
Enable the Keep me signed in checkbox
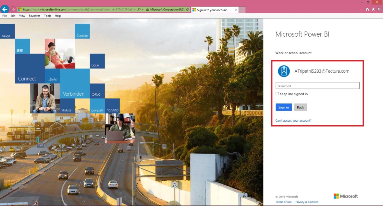277,93
